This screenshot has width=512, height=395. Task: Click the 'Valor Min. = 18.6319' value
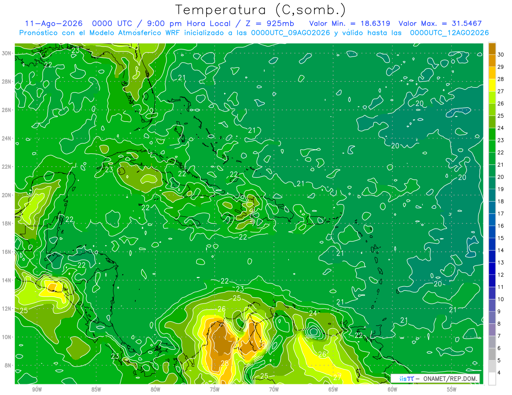(x=350, y=23)
